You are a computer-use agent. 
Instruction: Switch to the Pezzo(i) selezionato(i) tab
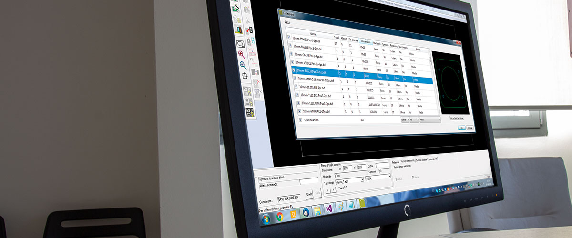(408, 161)
